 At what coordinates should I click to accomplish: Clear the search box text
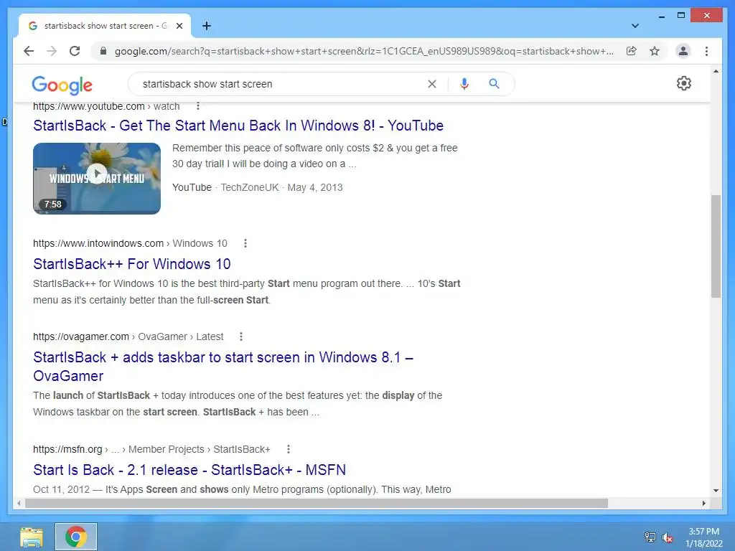431,84
